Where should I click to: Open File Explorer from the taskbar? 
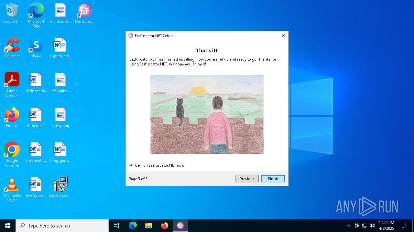click(x=149, y=226)
